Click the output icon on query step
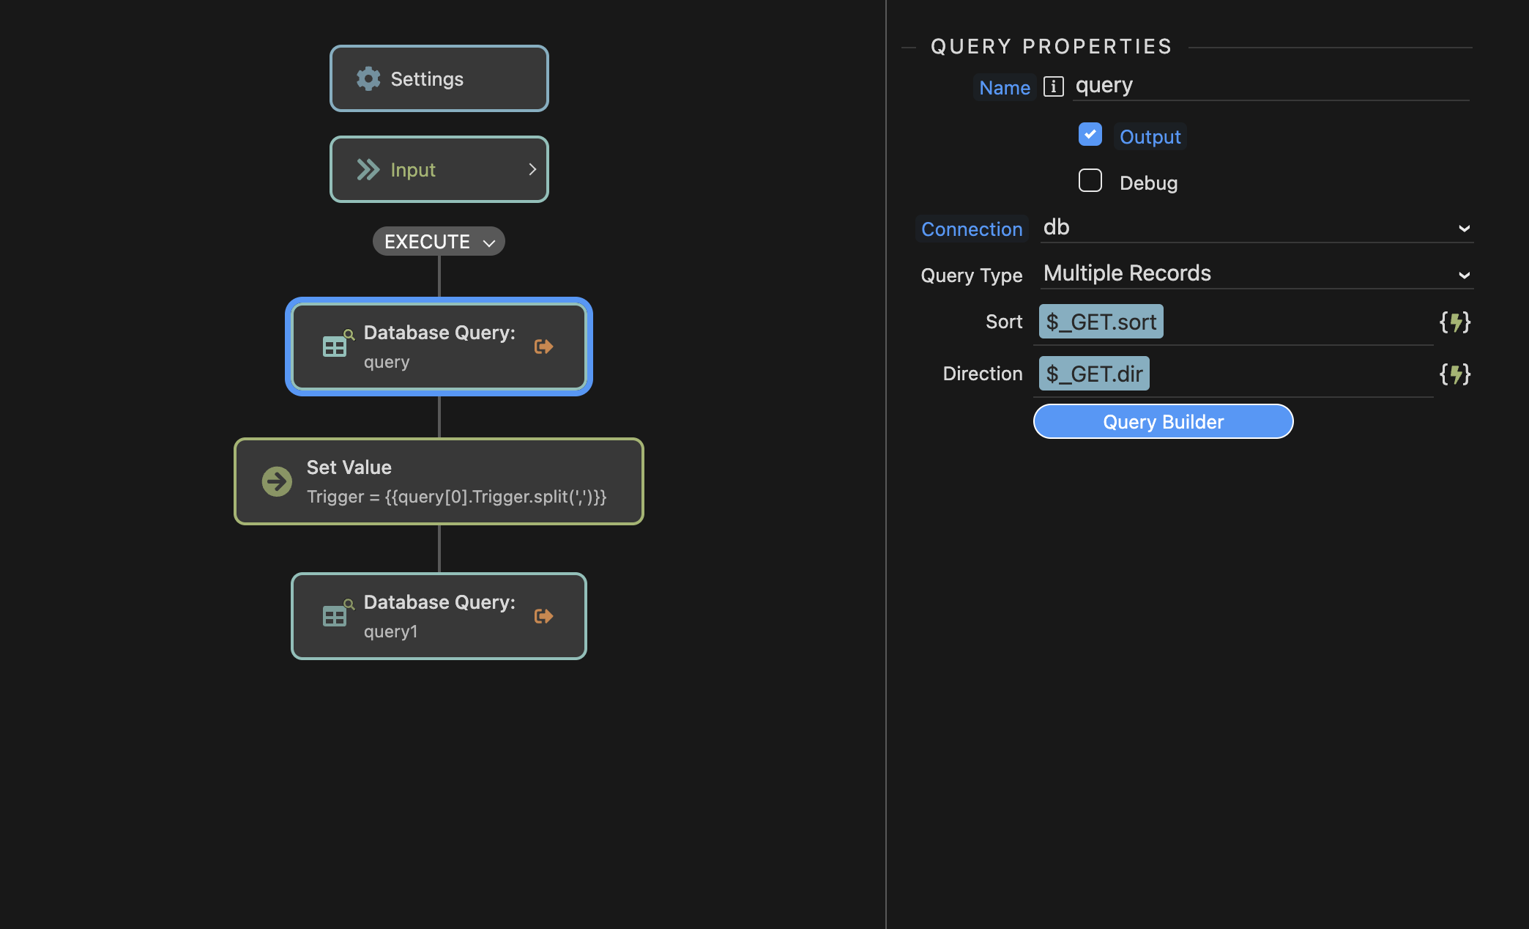Screen dimensions: 1529x929 (x=543, y=347)
